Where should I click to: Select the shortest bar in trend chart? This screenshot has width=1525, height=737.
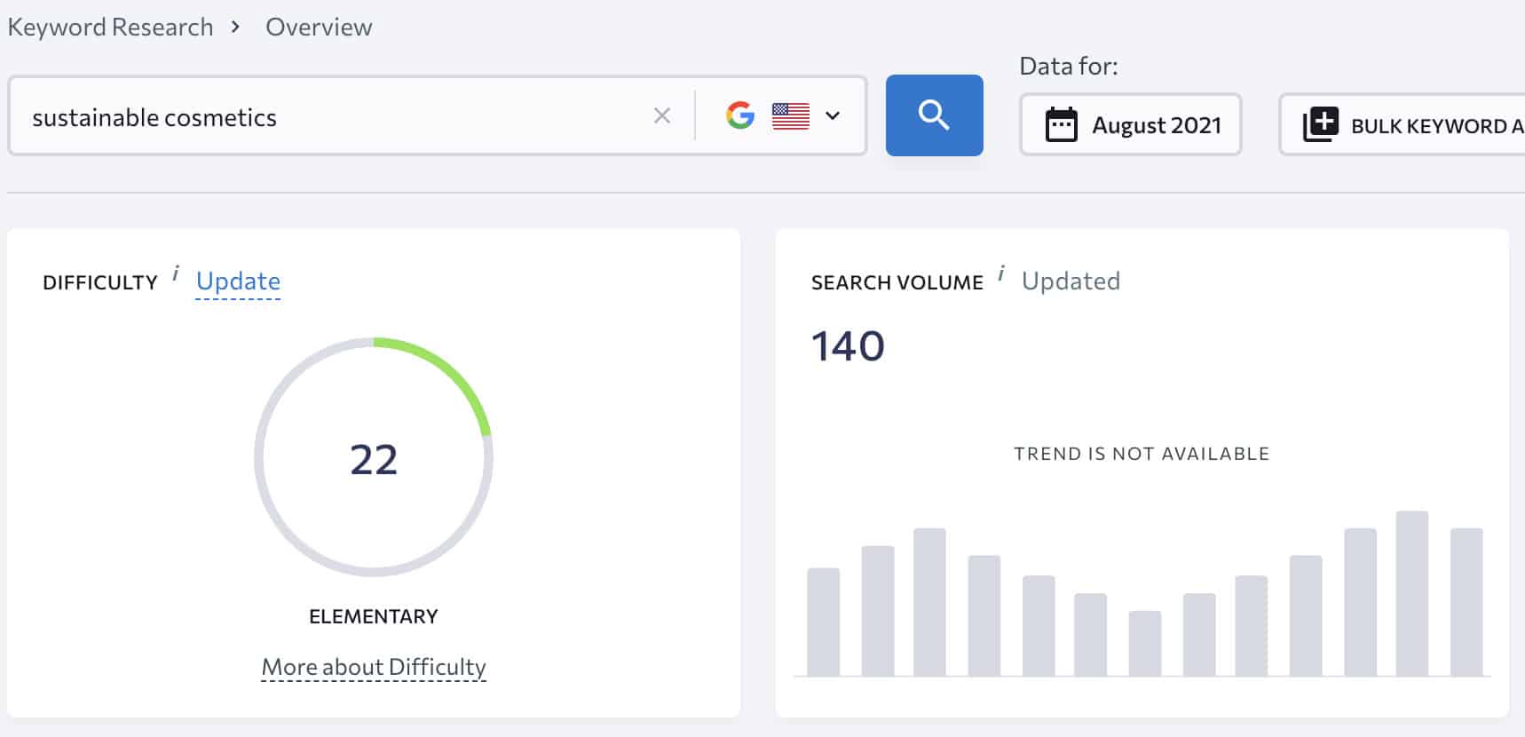point(1144,643)
